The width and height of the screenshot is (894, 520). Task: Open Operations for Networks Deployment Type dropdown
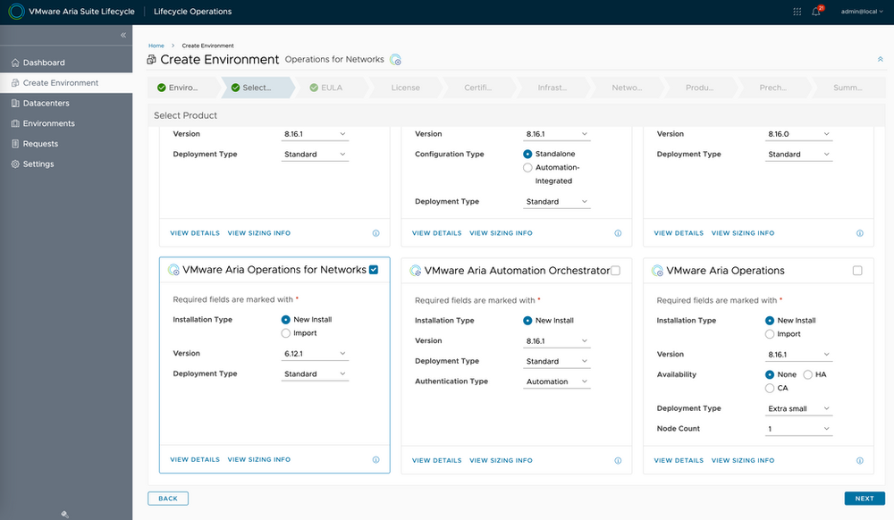[315, 374]
